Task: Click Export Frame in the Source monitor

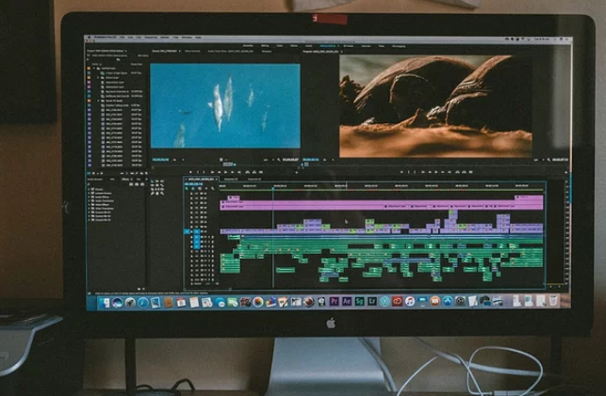Action: [x=261, y=172]
